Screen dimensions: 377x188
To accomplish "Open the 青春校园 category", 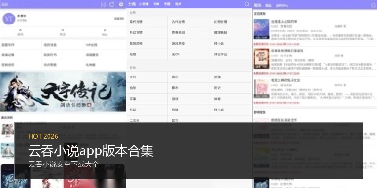I will 179,32.
